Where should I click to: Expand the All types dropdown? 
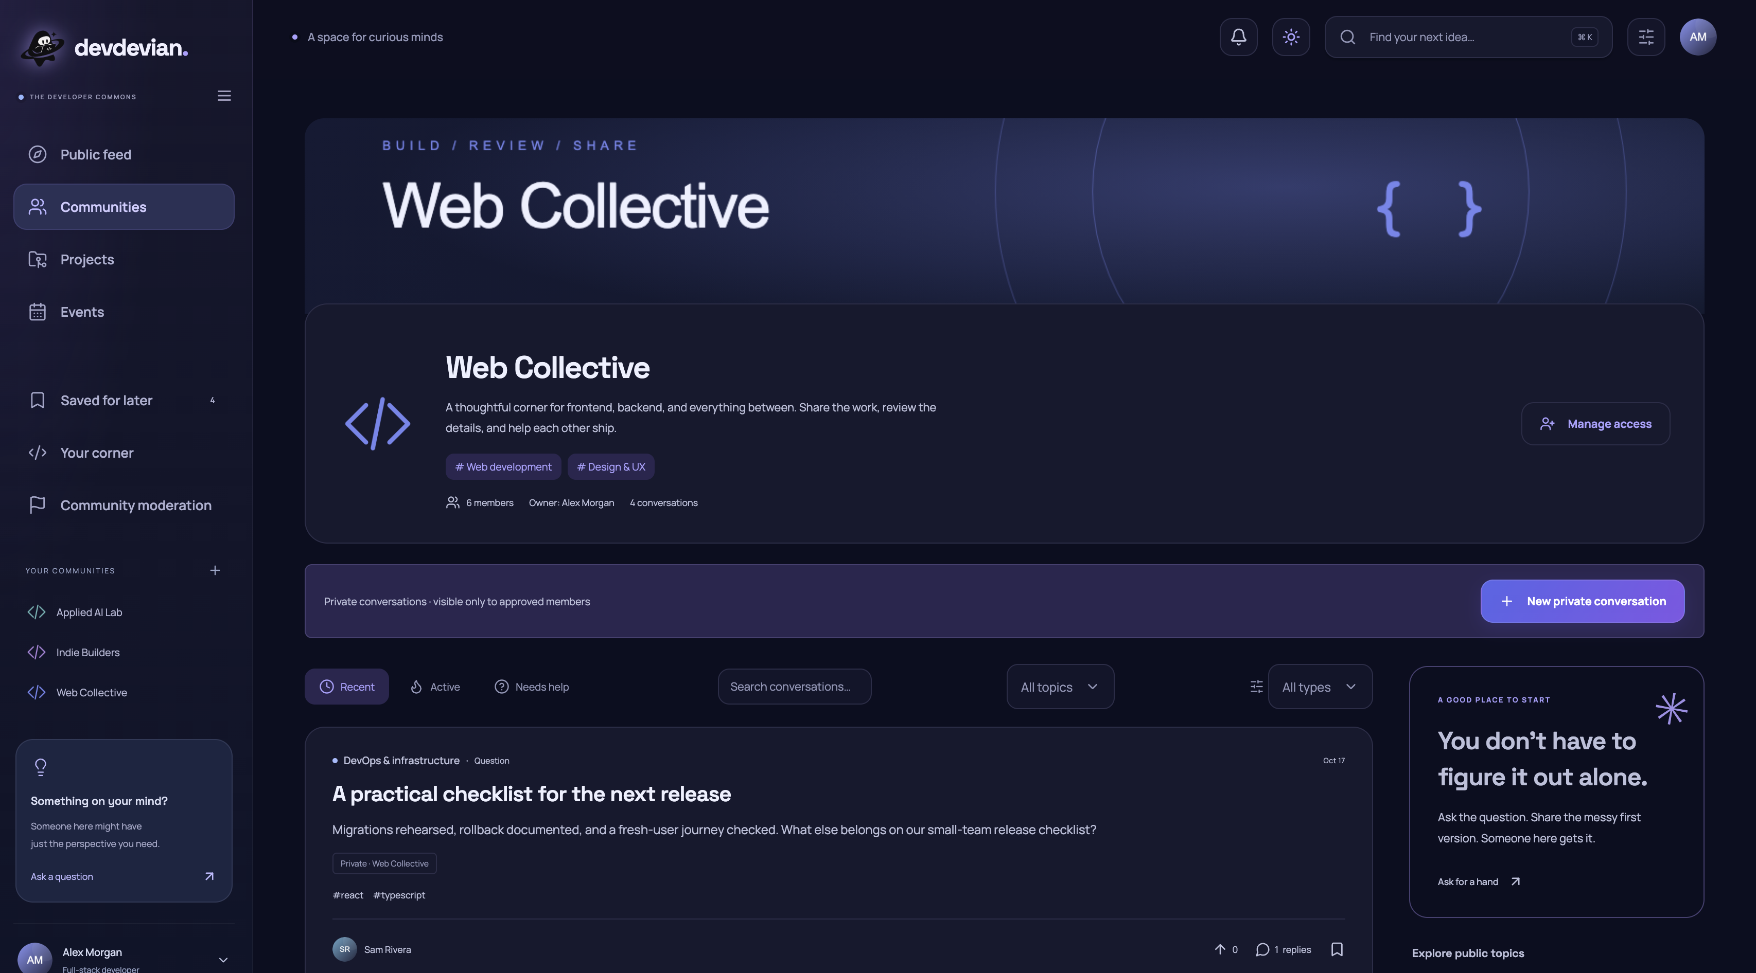[x=1320, y=687]
